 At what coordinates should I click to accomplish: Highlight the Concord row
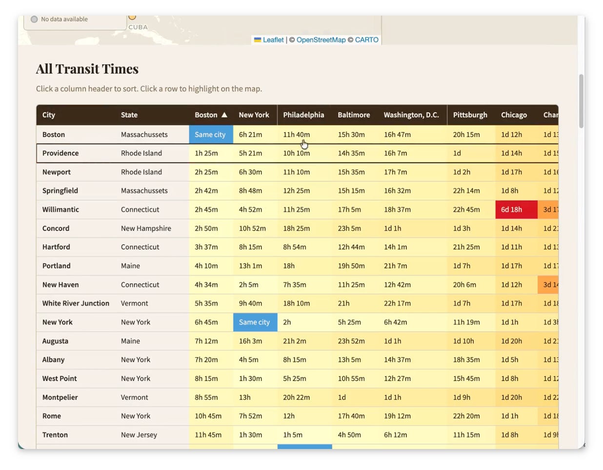297,228
